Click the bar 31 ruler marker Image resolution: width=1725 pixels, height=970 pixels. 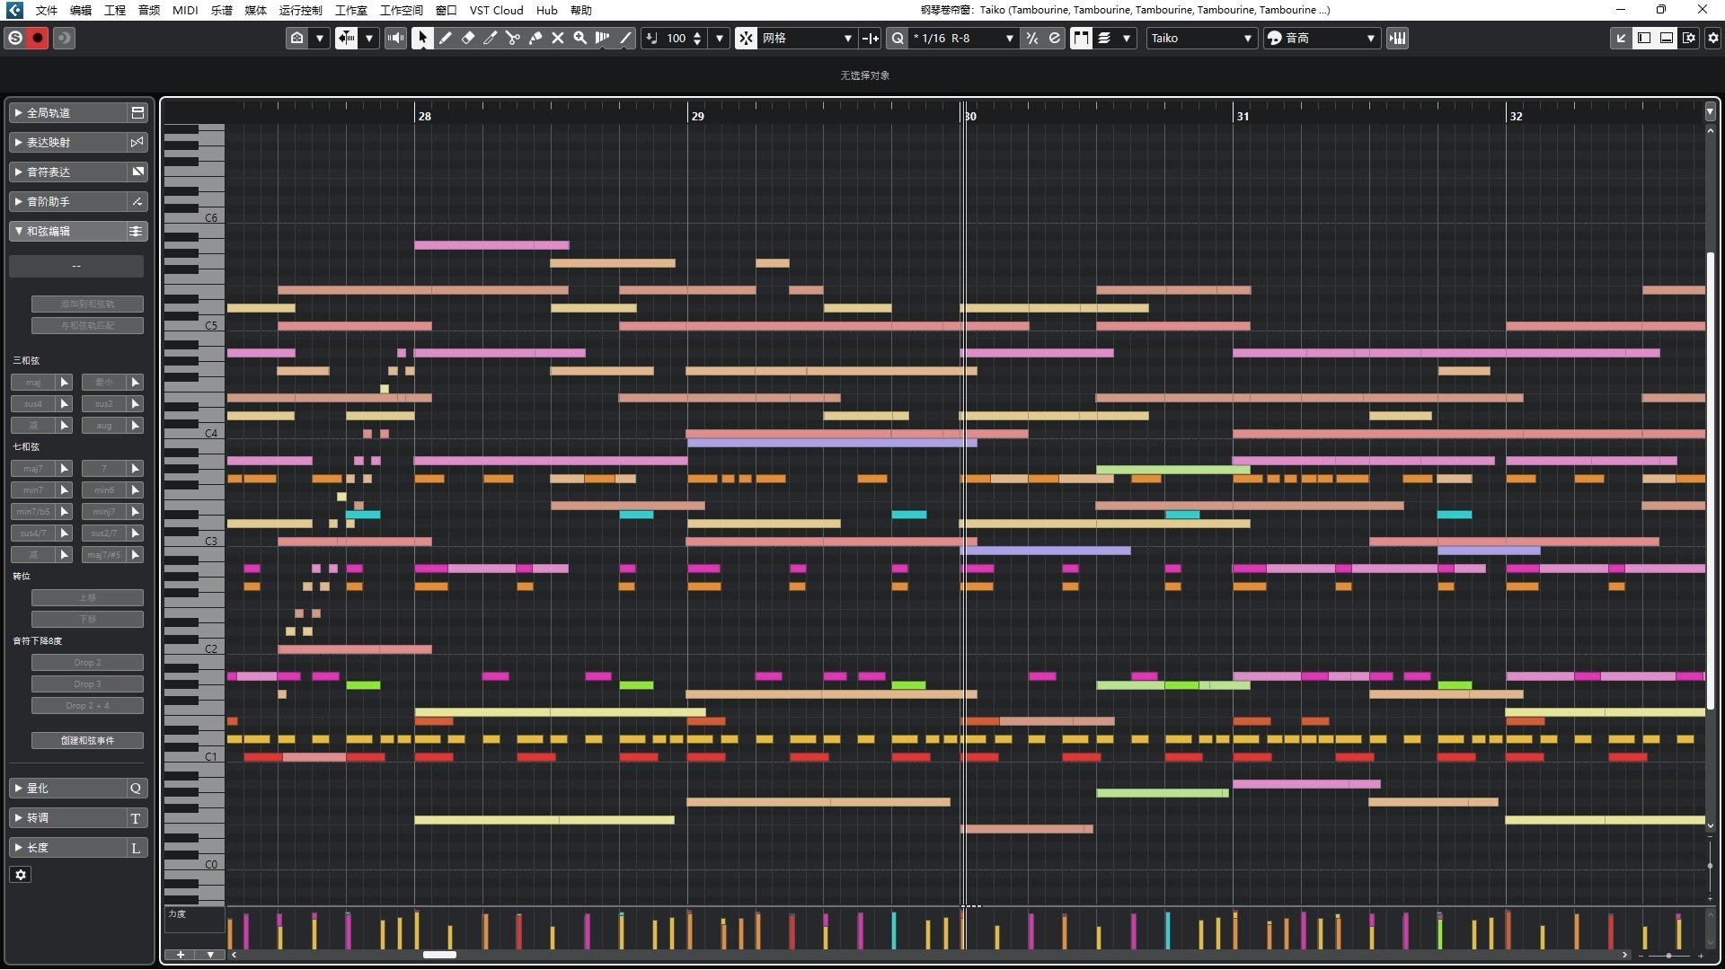click(x=1243, y=116)
